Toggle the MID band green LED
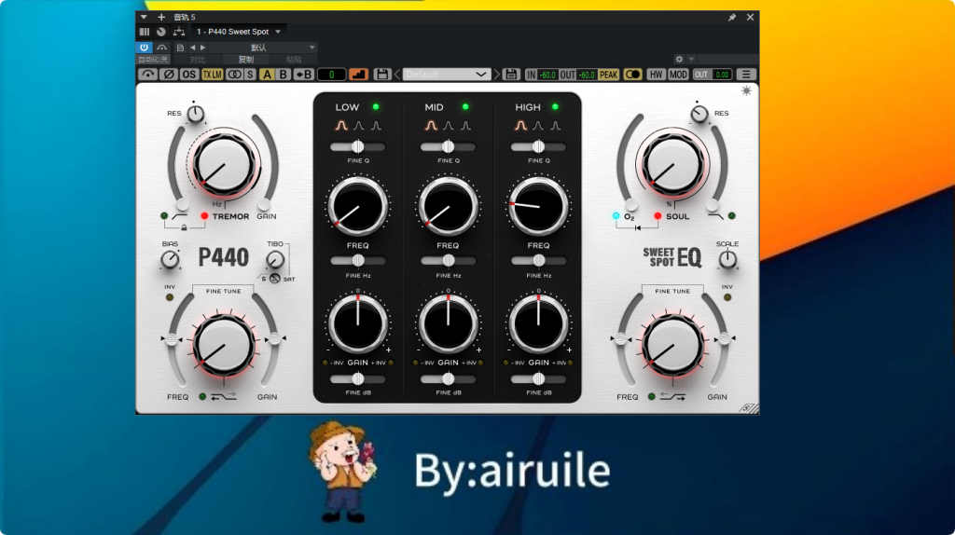955x535 pixels. click(x=465, y=106)
